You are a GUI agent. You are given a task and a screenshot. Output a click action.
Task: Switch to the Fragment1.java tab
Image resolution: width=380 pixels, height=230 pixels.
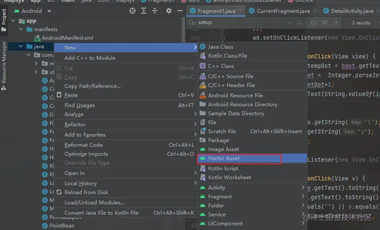(216, 11)
